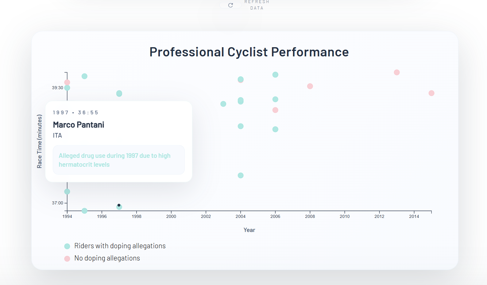487x285 pixels.
Task: Select the middle teal dot at 2006
Action: [x=275, y=99]
